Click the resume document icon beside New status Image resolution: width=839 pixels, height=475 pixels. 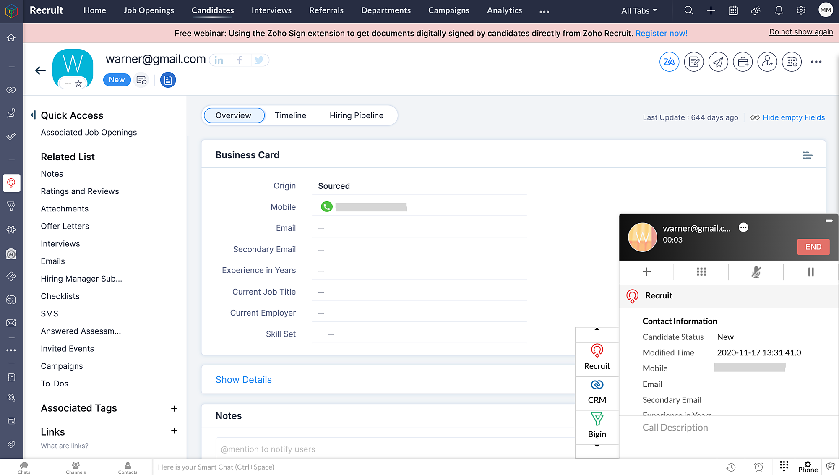[x=168, y=80]
